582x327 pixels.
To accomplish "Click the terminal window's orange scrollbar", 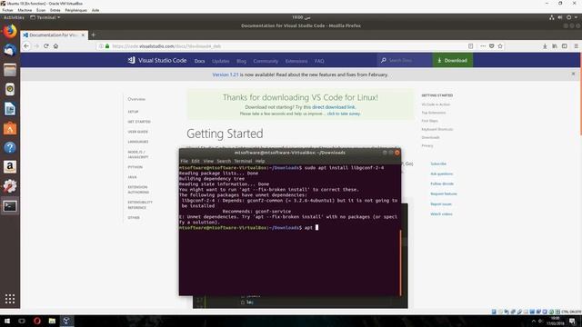I will 400,263.
